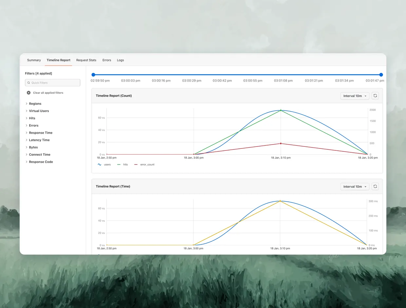The image size is (406, 308).
Task: Open Interval 10m dropdown in Time report
Action: coord(355,186)
